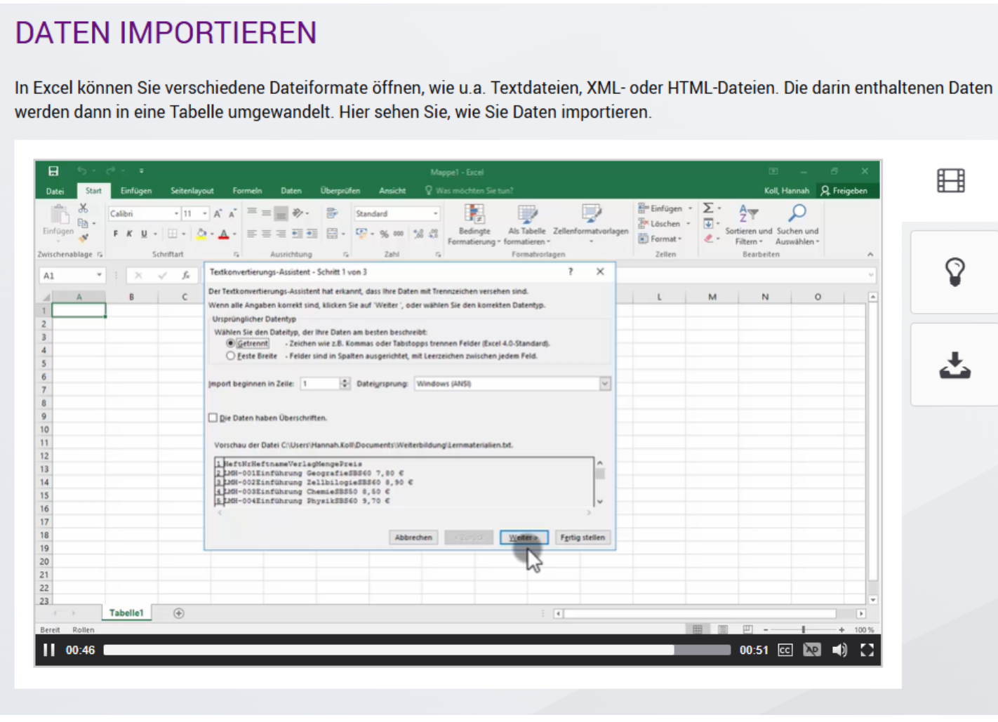
Task: Enter fullscreen video mode
Action: coord(867,650)
